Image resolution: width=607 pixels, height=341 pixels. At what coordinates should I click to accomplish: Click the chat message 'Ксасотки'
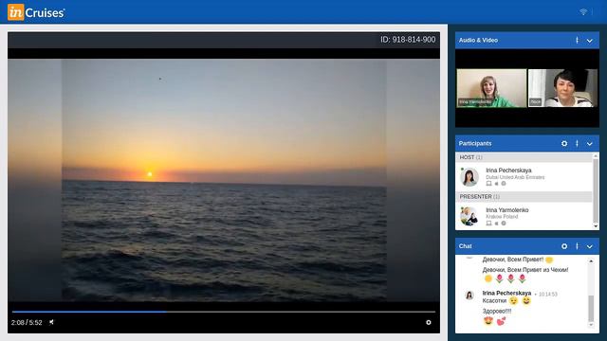[x=494, y=301]
